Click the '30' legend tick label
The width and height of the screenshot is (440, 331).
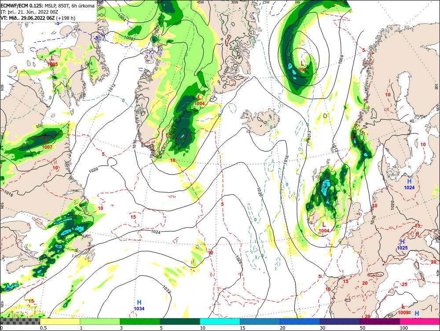323,328
